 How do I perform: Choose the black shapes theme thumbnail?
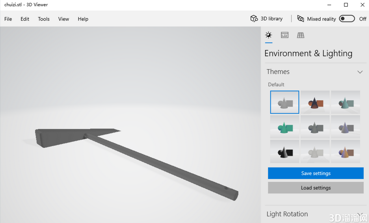point(285,152)
